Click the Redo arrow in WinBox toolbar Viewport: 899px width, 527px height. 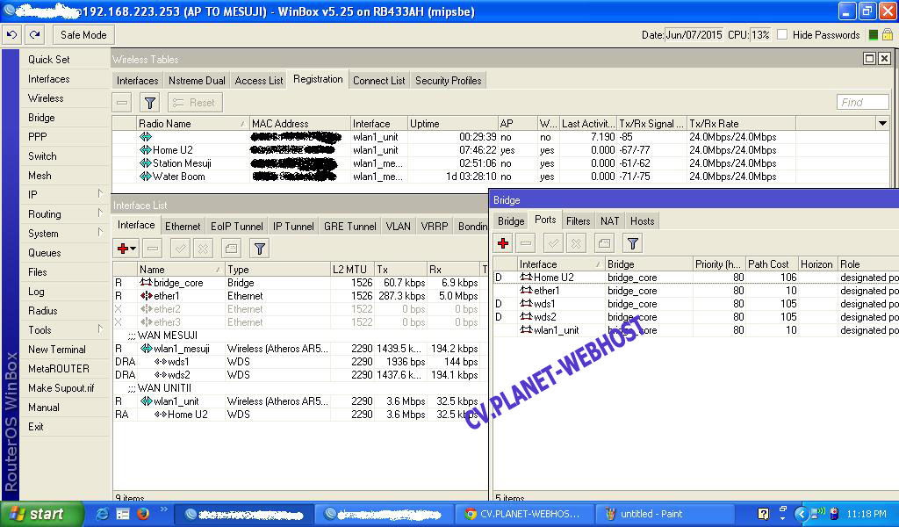point(34,35)
